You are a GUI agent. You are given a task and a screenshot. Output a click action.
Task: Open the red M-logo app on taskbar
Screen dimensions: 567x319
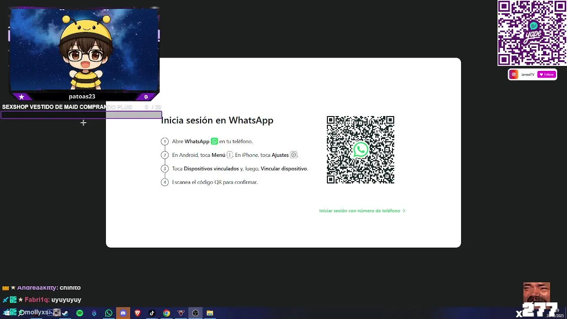(181, 313)
